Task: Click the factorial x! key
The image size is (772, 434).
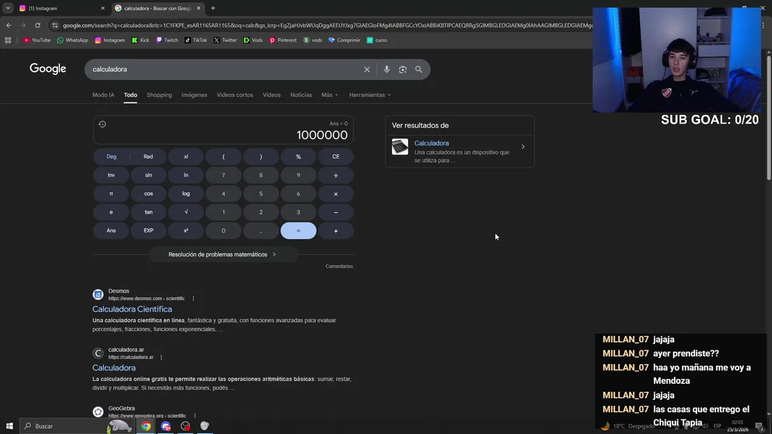Action: (x=186, y=157)
